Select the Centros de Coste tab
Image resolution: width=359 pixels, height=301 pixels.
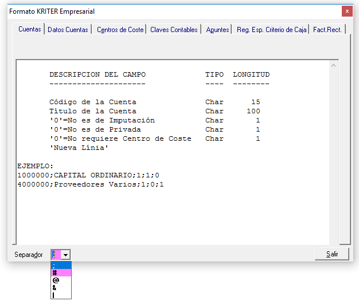pyautogui.click(x=120, y=30)
